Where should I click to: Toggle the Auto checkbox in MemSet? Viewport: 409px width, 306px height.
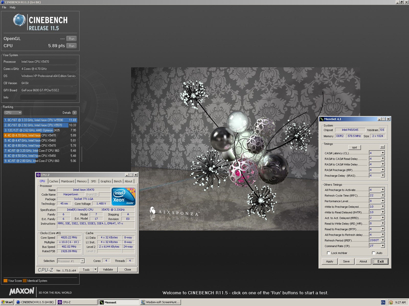[x=373, y=253]
